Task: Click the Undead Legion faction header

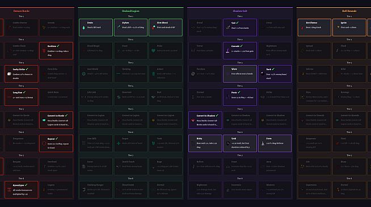Action: [x=130, y=11]
